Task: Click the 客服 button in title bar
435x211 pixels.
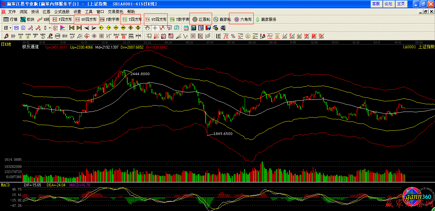Action: 376,4
